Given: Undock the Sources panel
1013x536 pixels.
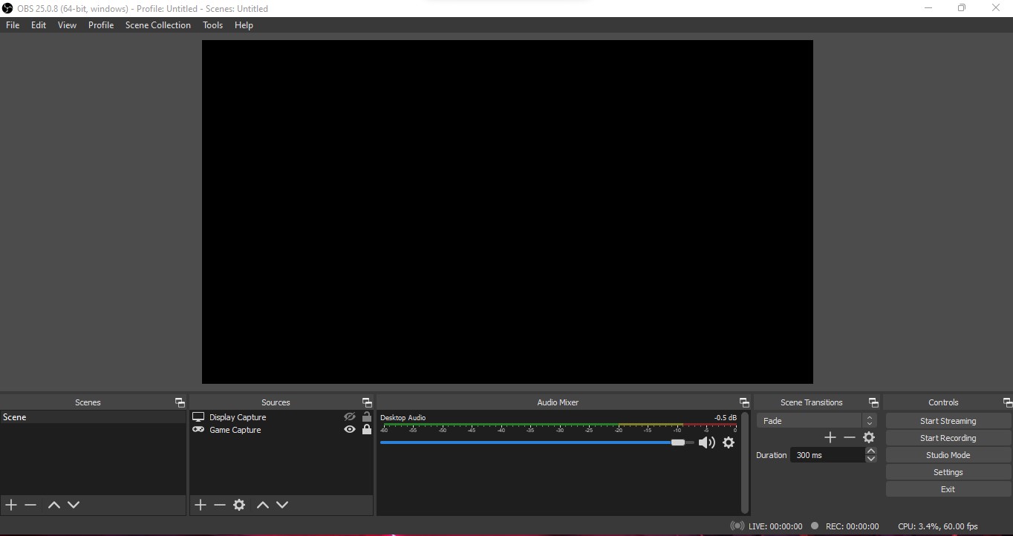Looking at the screenshot, I should 367,402.
